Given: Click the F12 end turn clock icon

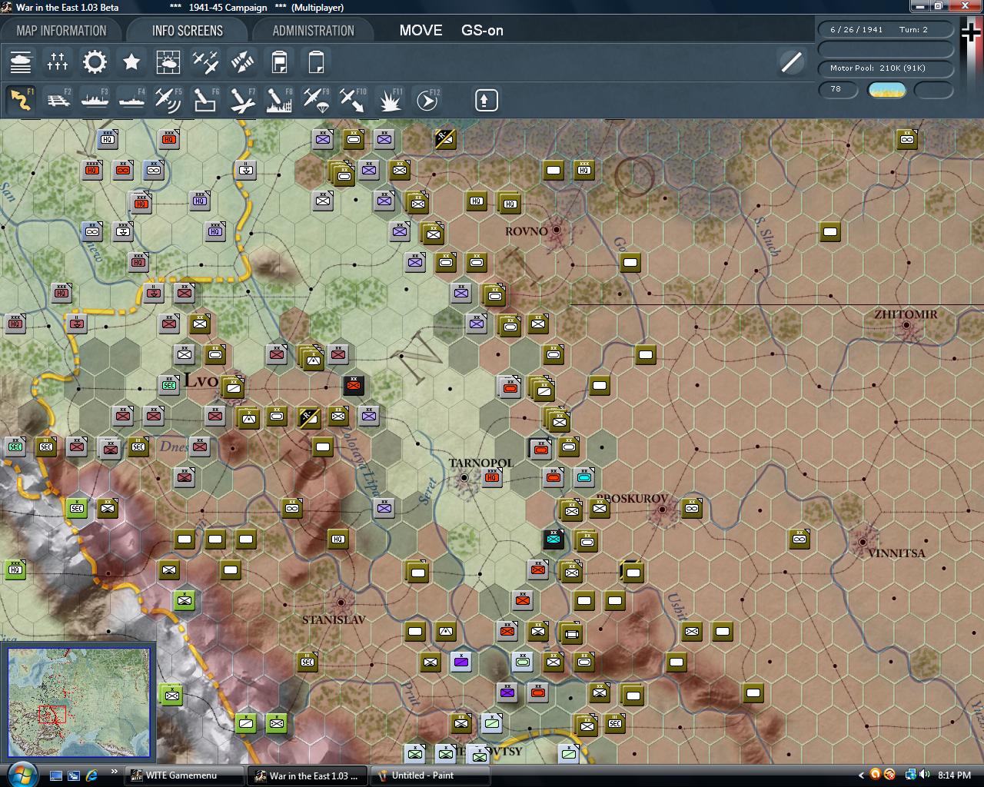Looking at the screenshot, I should (x=427, y=100).
